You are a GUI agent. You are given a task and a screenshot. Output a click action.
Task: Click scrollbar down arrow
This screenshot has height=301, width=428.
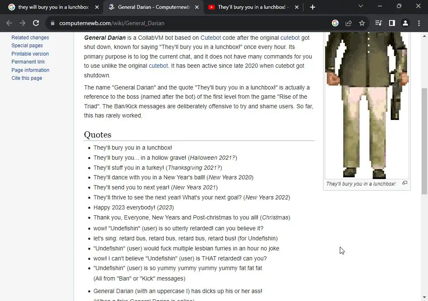tap(424, 297)
